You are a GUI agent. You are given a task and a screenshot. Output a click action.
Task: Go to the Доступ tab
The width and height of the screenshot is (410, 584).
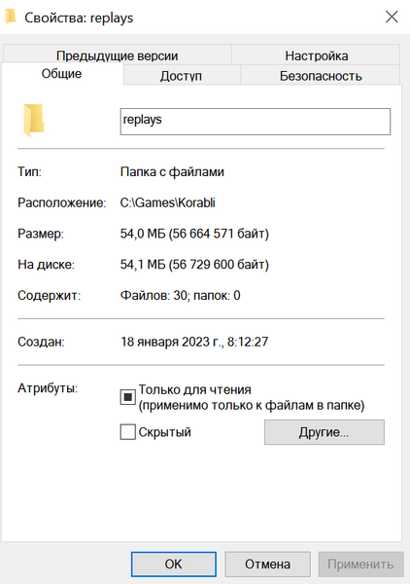click(x=181, y=76)
